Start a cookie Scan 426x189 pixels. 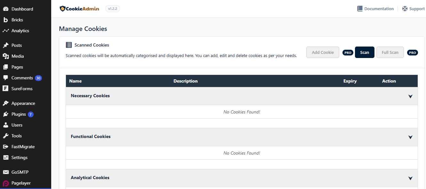click(x=365, y=52)
